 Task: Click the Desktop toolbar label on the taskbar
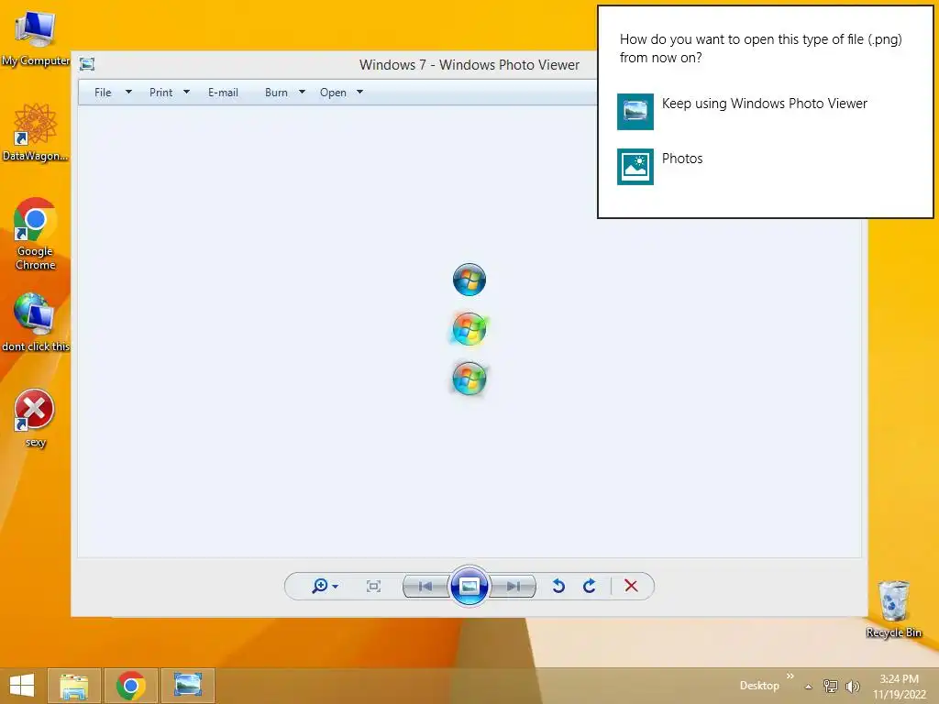(759, 686)
